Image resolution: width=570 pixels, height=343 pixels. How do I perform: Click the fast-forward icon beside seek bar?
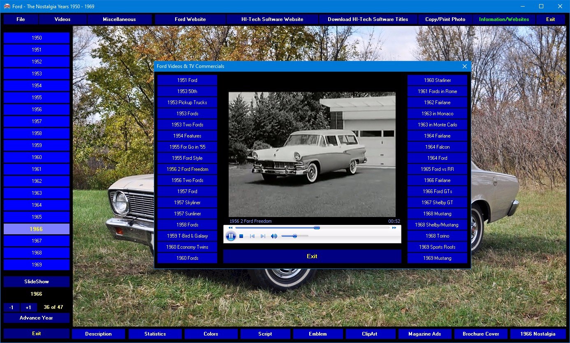pos(394,227)
